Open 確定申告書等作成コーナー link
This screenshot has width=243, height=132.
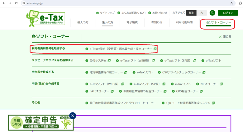point(106,72)
